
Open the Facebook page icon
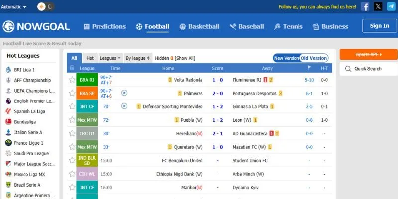[x=365, y=7]
